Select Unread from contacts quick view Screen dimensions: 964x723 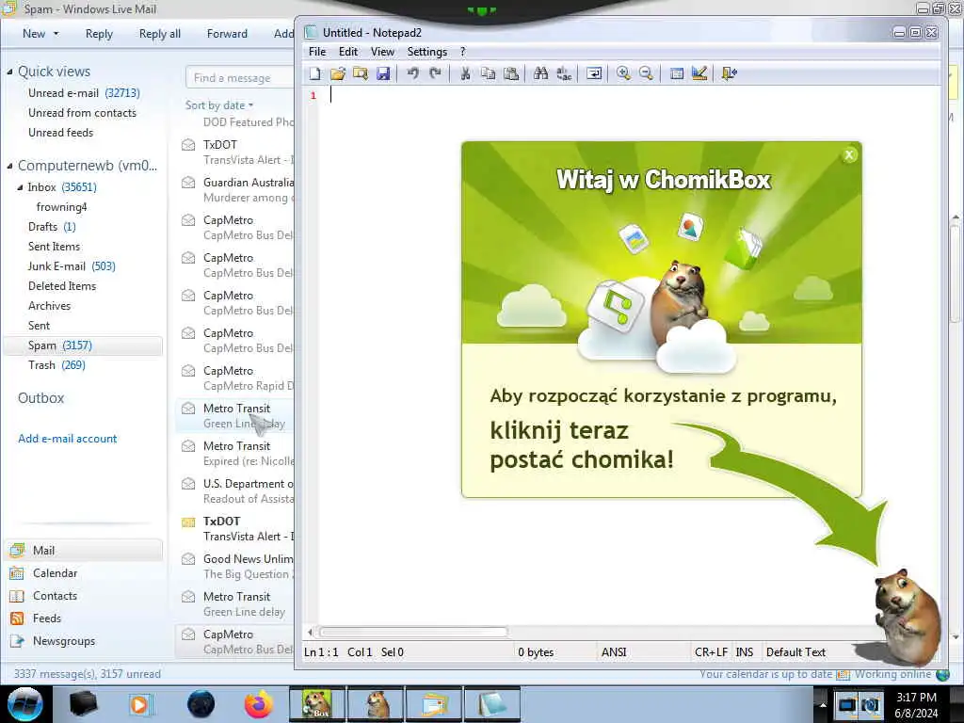[x=82, y=113]
